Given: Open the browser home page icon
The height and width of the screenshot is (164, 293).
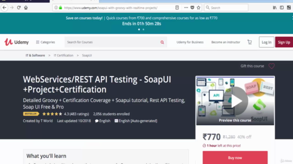Looking at the screenshot, I should (26, 8).
